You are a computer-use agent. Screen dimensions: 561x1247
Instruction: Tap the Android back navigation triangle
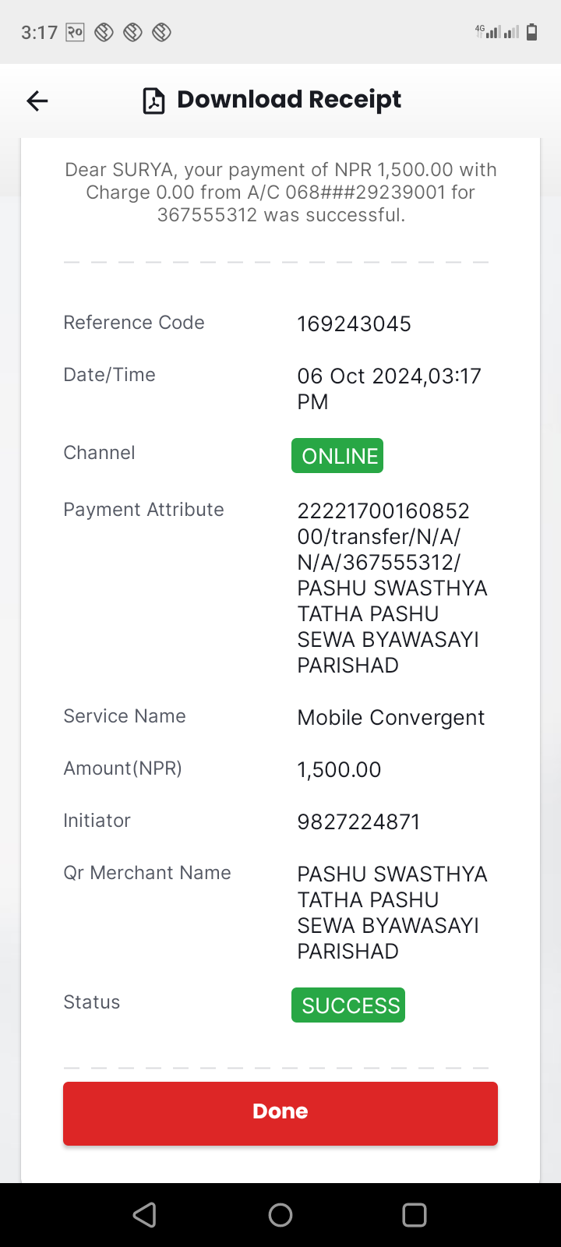pos(145,1215)
